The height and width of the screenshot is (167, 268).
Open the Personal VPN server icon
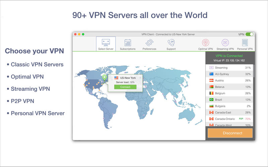point(245,43)
